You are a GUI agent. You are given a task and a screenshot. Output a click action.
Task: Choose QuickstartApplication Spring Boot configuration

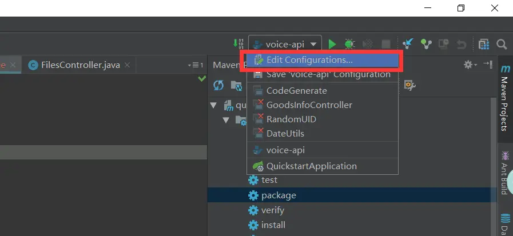322,166
